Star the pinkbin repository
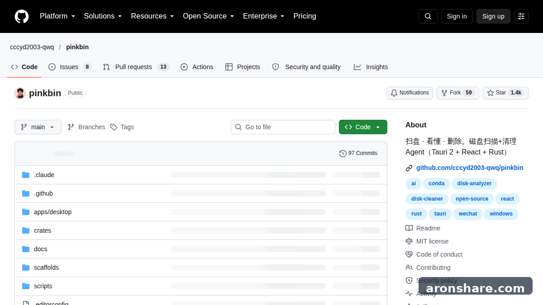Image resolution: width=543 pixels, height=305 pixels. (x=505, y=93)
